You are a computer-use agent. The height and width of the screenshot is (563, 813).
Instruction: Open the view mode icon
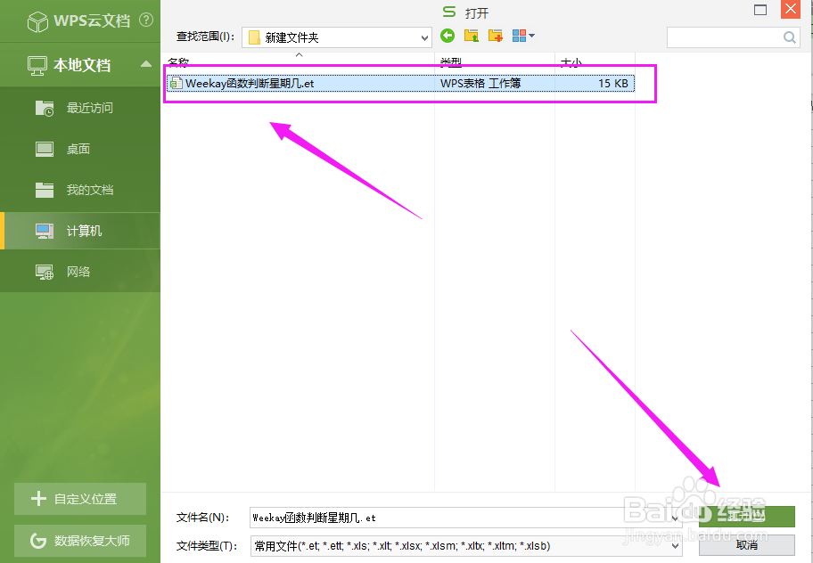click(521, 37)
